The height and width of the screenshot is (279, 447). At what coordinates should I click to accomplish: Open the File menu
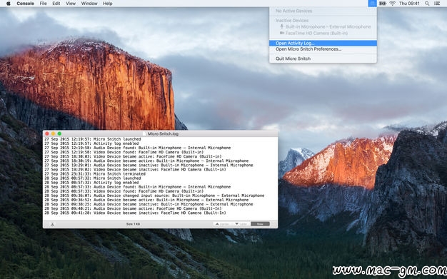[x=43, y=4]
